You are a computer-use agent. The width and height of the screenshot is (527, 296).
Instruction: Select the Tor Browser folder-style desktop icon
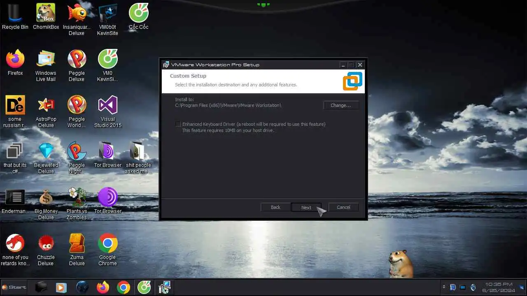(x=107, y=155)
